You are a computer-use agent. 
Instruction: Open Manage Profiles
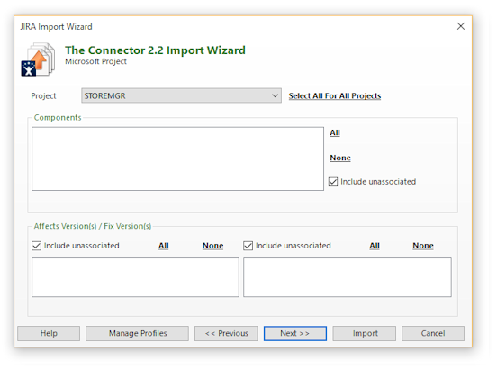coord(137,333)
